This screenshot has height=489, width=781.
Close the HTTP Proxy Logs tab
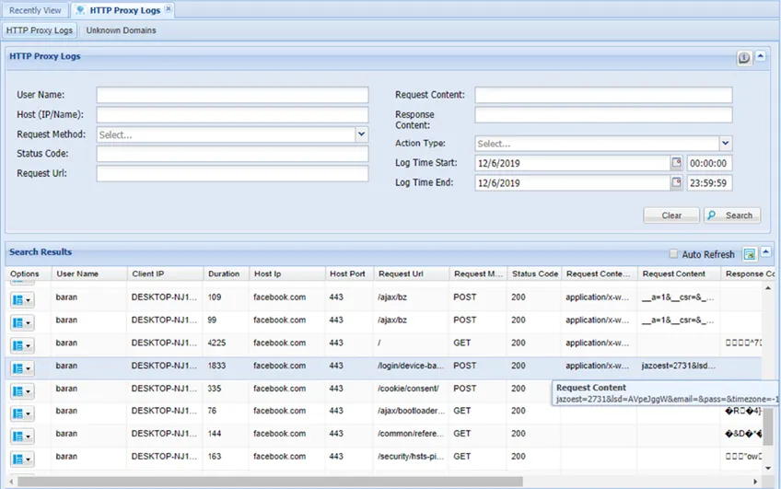tap(169, 8)
